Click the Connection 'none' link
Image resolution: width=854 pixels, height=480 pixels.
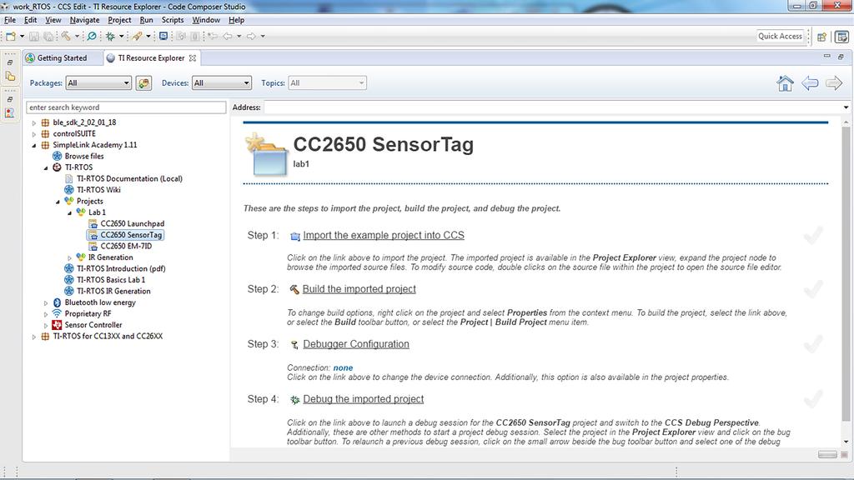343,367
